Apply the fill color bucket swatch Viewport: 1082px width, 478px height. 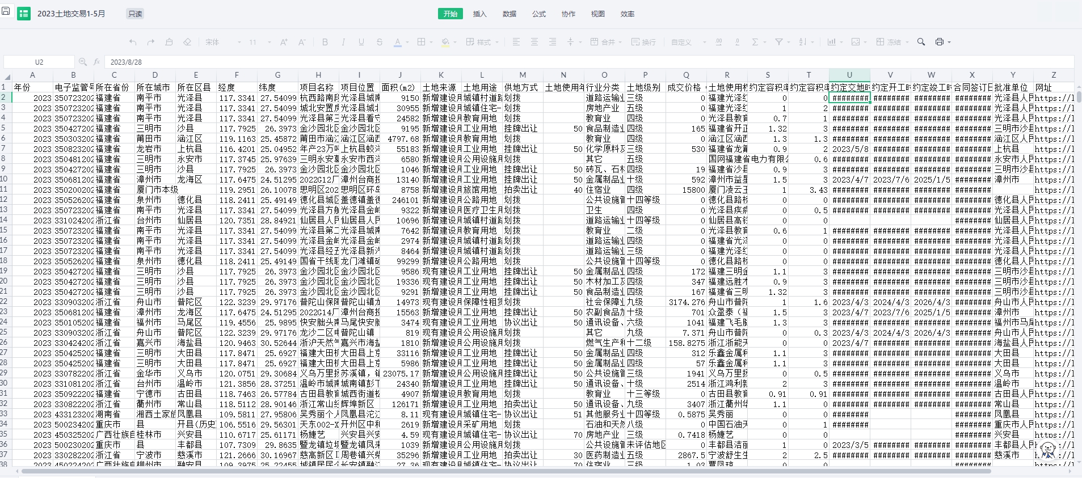tap(445, 42)
